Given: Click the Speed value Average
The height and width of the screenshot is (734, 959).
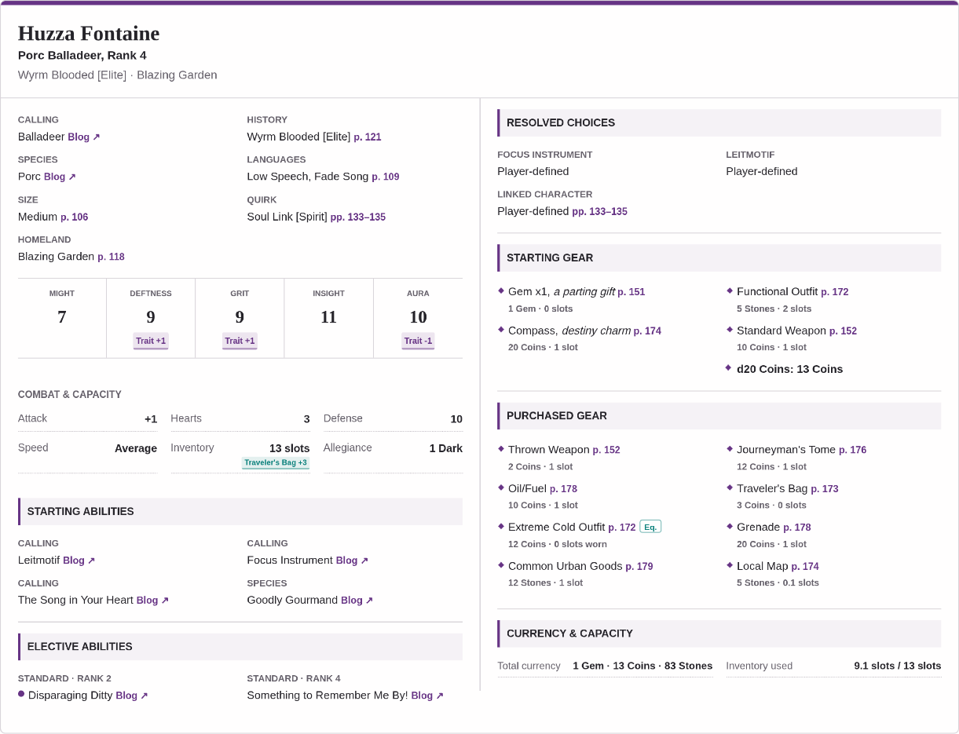Looking at the screenshot, I should 136,448.
